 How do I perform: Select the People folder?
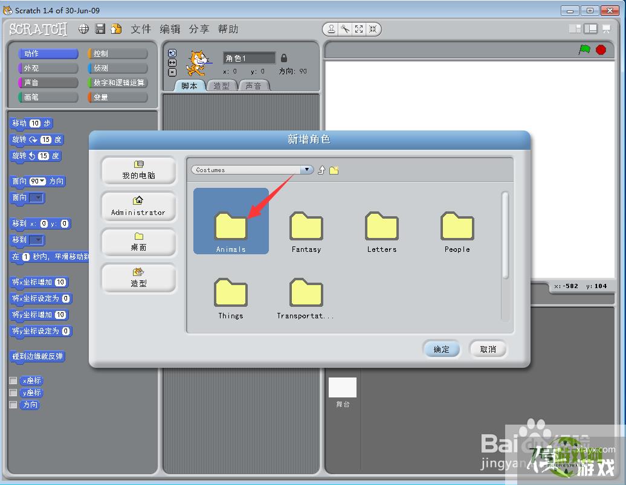point(457,233)
